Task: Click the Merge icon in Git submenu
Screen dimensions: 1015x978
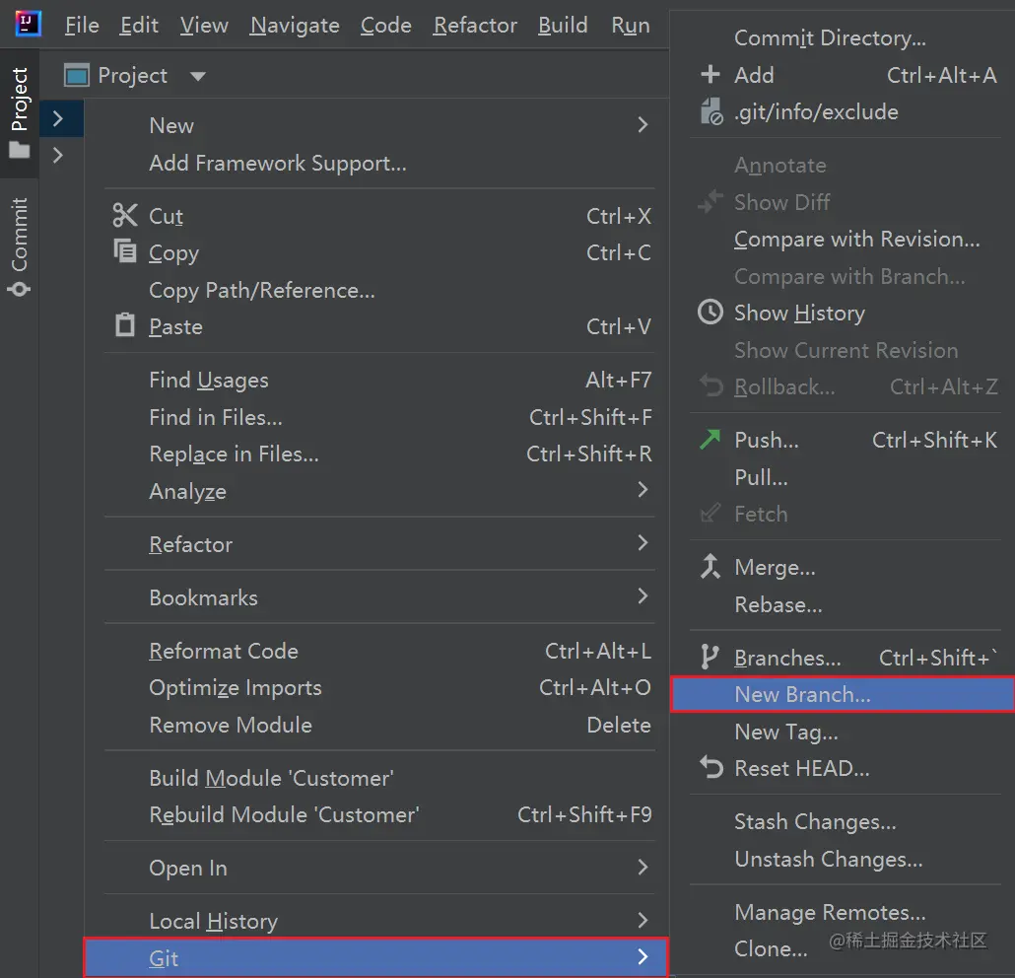Action: [710, 567]
